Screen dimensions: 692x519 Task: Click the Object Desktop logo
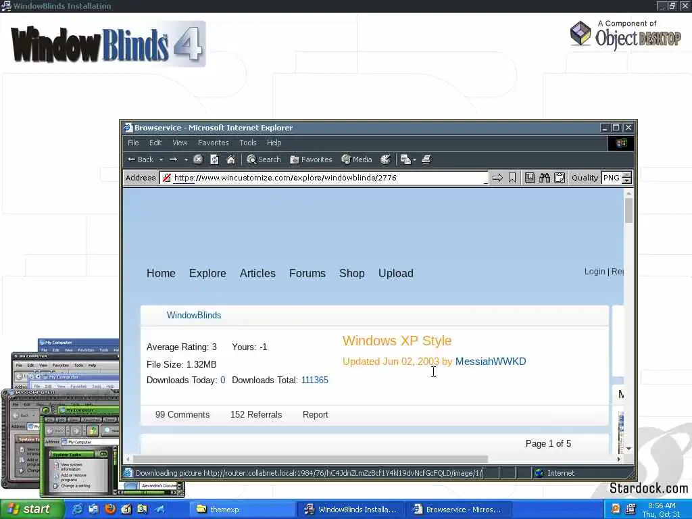pyautogui.click(x=625, y=34)
